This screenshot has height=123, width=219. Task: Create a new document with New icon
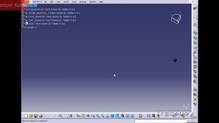(26, 116)
